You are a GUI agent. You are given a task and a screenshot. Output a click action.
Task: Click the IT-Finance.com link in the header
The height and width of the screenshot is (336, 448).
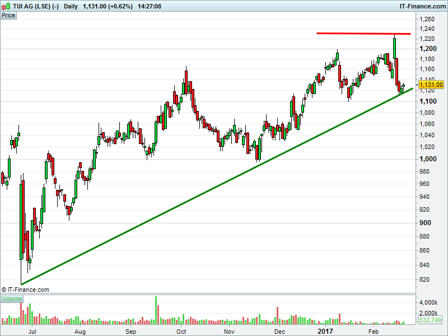pos(423,6)
